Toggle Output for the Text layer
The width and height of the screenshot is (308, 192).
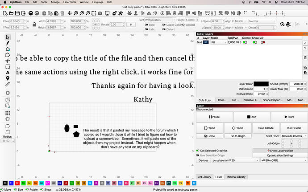click(245, 42)
